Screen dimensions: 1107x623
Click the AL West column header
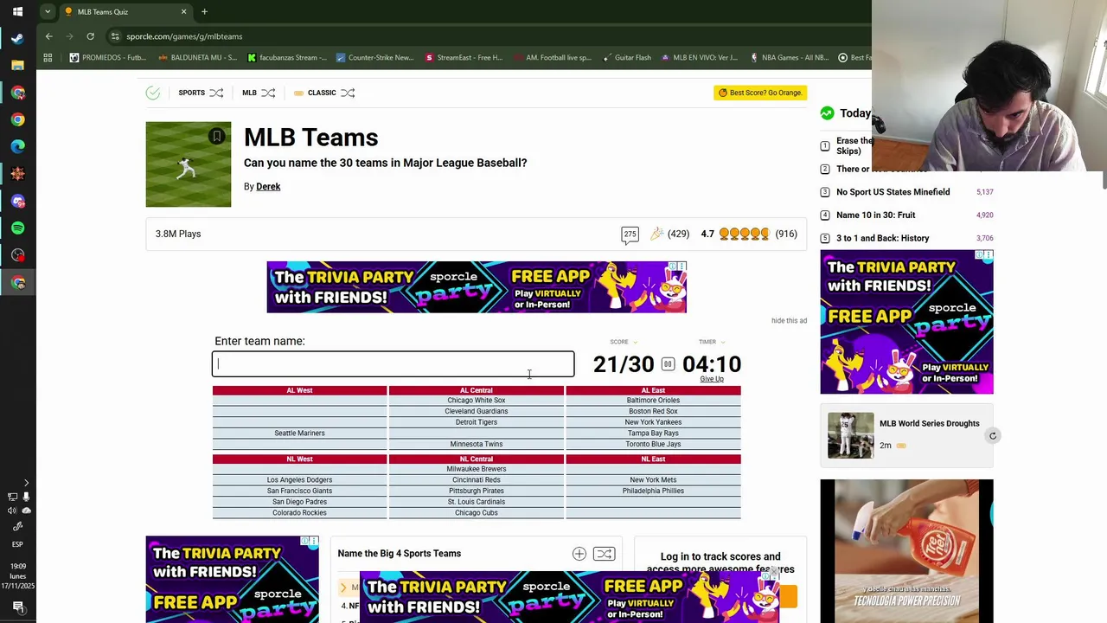coord(299,390)
